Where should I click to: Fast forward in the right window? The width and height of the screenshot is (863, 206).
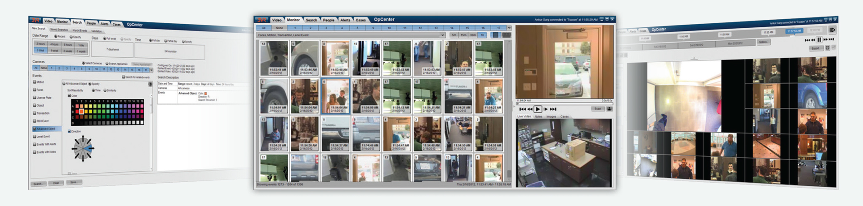(x=826, y=39)
